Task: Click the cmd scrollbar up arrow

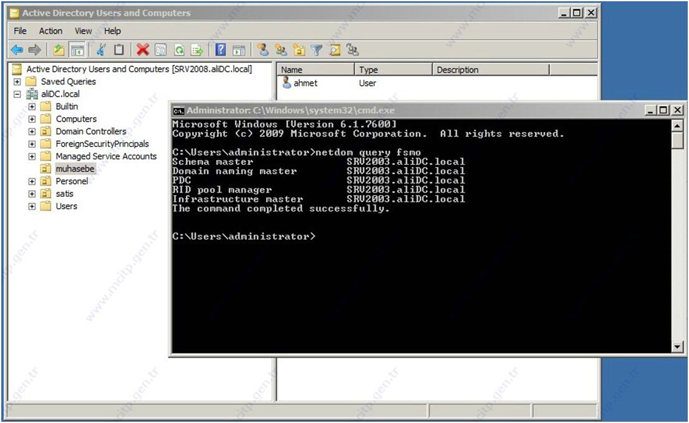Action: pyautogui.click(x=677, y=126)
